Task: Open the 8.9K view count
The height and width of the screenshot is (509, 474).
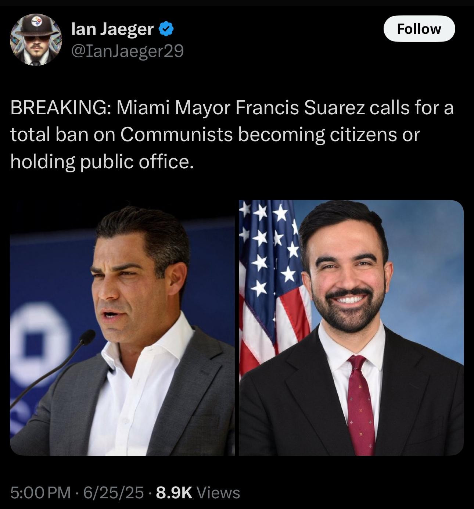Action: (174, 492)
